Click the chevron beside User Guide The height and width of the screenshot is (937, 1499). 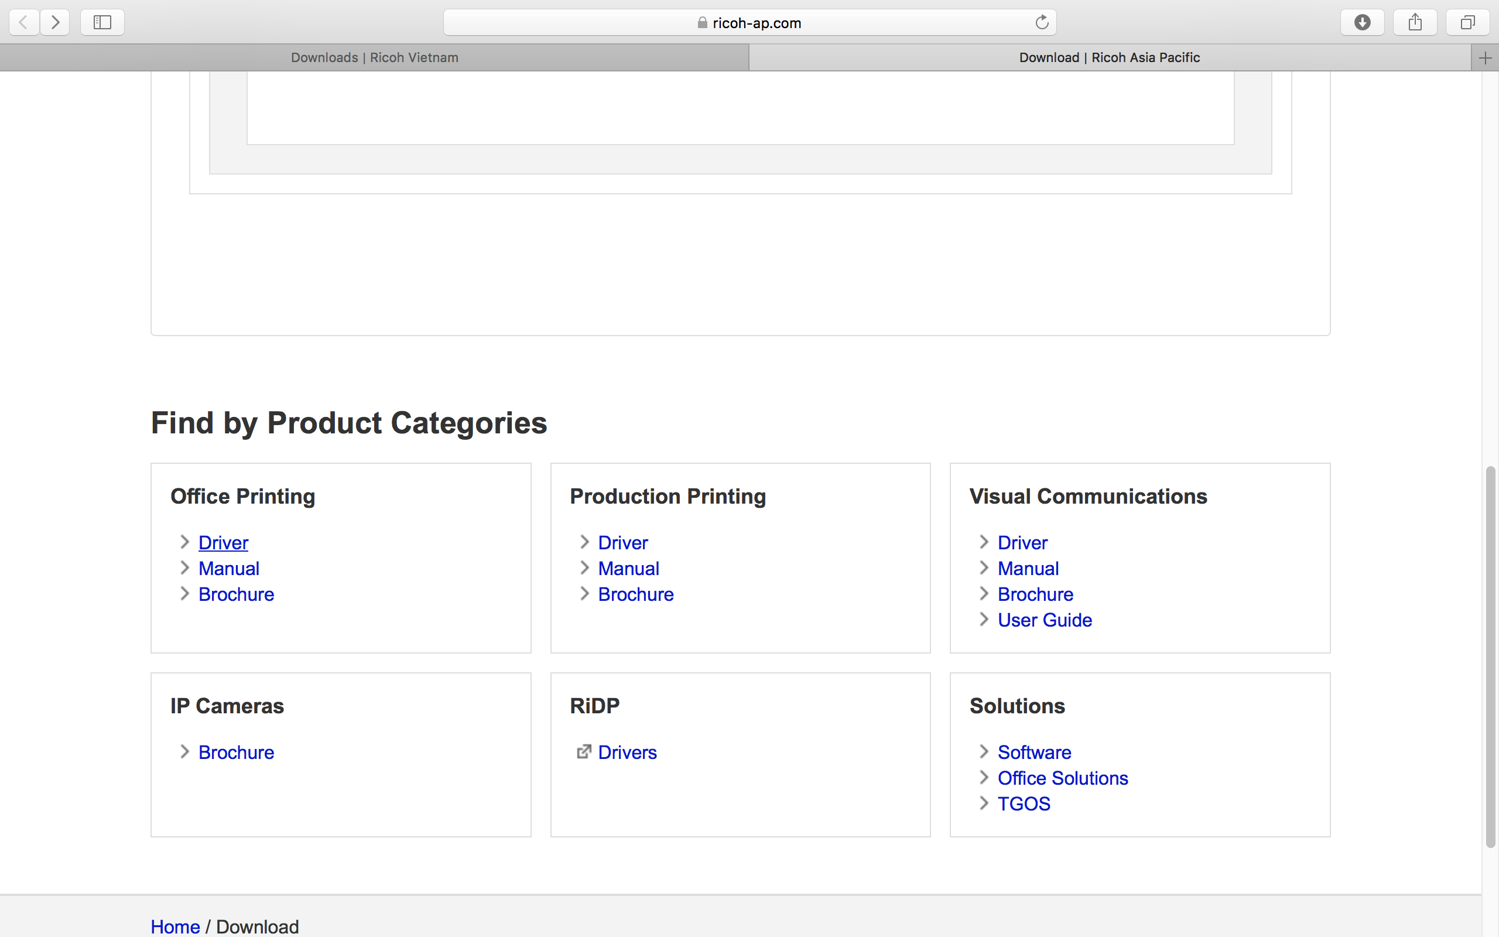pos(983,620)
